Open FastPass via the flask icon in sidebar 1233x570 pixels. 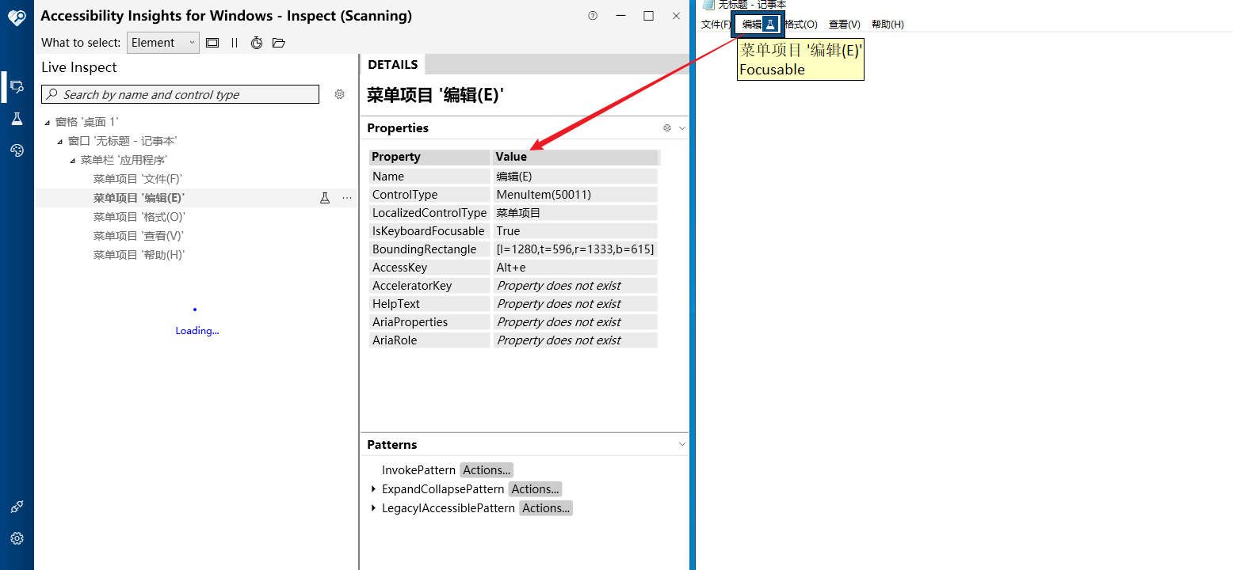pos(17,118)
